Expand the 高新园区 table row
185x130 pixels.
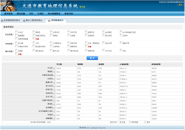click(x=54, y=119)
